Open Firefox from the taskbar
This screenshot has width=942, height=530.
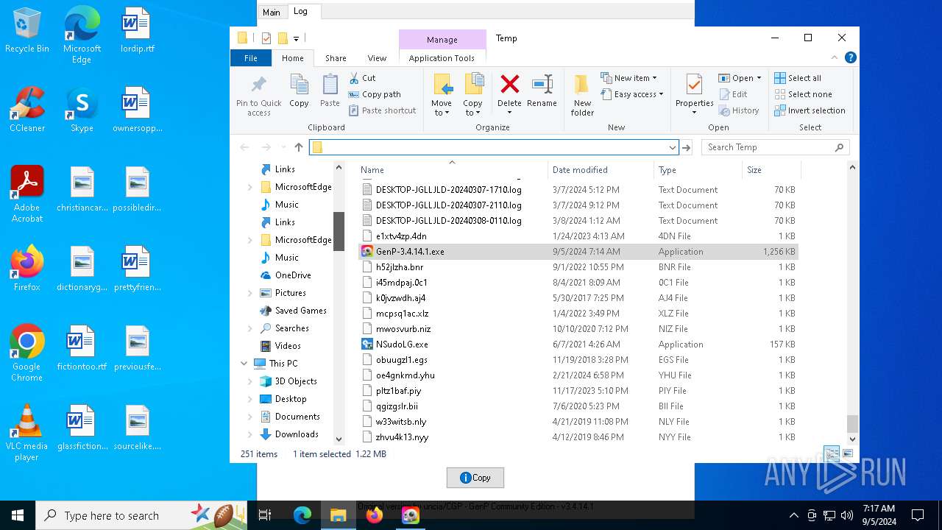pos(375,515)
